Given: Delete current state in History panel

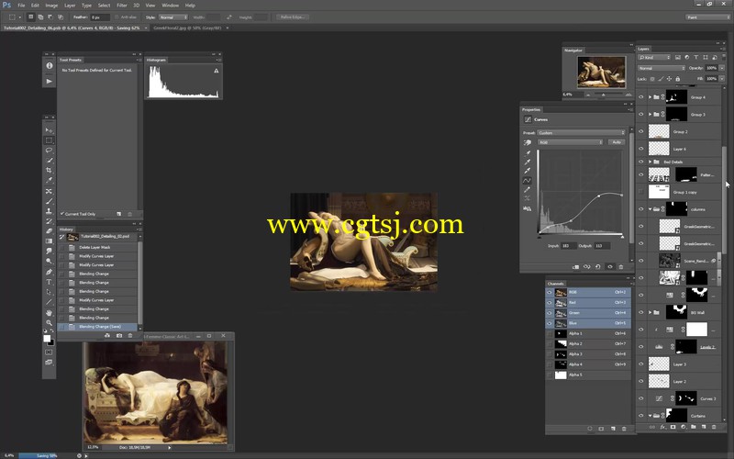Looking at the screenshot, I should (130, 335).
